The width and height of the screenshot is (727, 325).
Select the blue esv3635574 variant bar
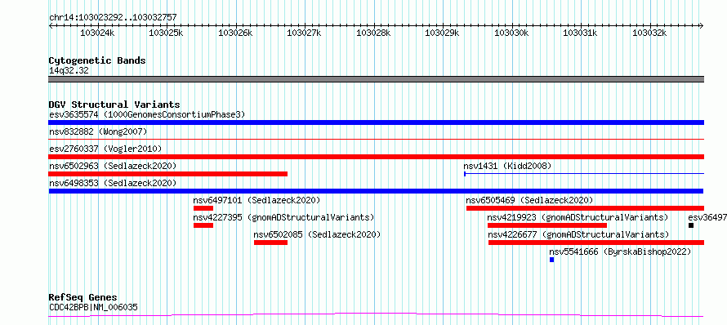[x=376, y=122]
